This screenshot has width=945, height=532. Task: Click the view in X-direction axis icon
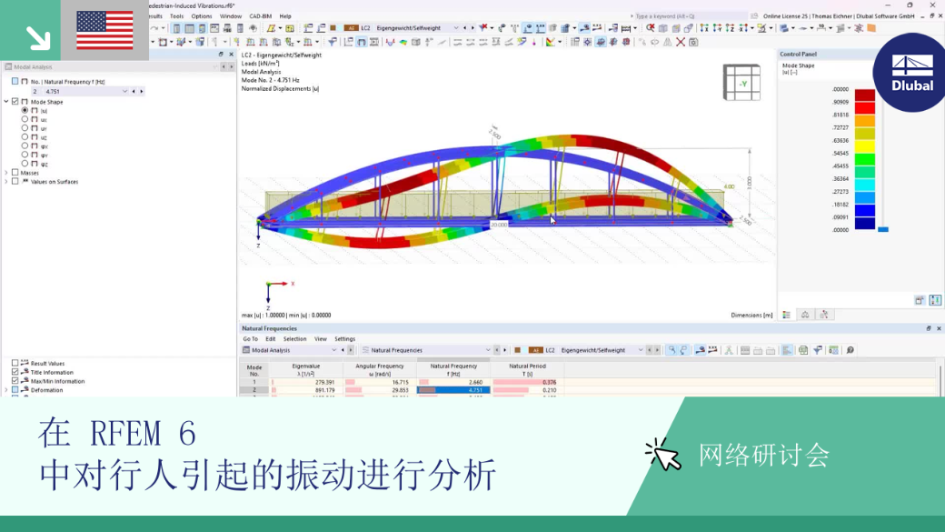tap(704, 28)
